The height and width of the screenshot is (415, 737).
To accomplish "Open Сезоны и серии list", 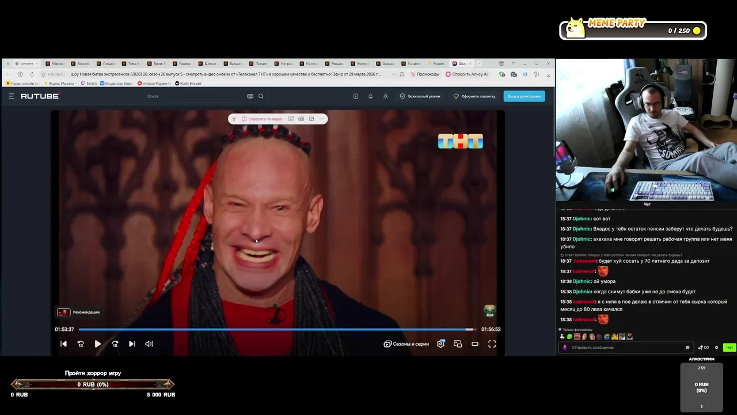I will (407, 344).
